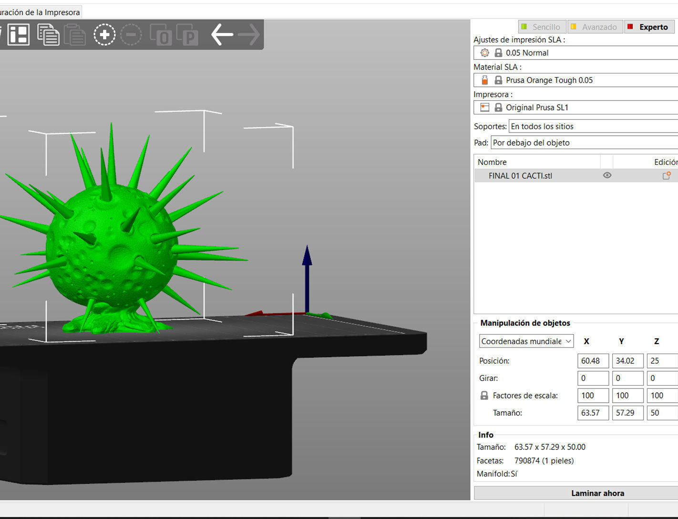Click the Manipulación de objetos heading

pyautogui.click(x=525, y=323)
